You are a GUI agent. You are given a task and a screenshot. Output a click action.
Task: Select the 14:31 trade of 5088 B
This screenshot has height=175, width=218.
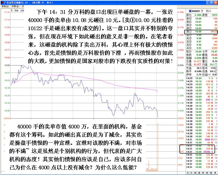coord(202,139)
